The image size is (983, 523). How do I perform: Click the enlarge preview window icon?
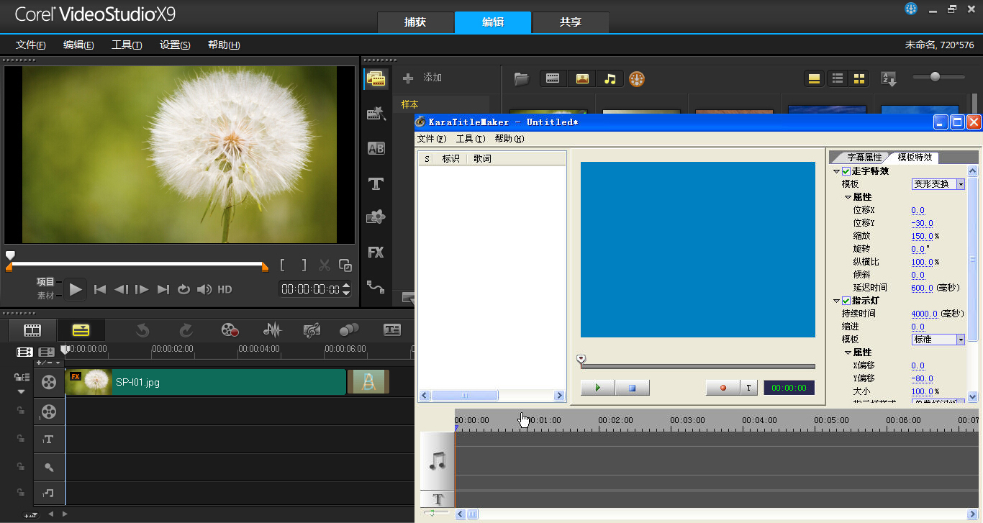click(345, 265)
